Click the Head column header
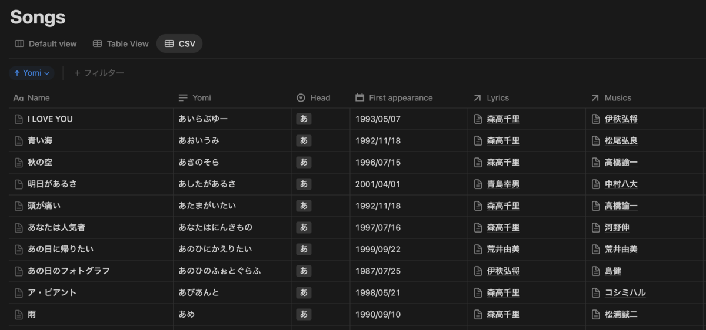Image resolution: width=706 pixels, height=330 pixels. (x=320, y=97)
